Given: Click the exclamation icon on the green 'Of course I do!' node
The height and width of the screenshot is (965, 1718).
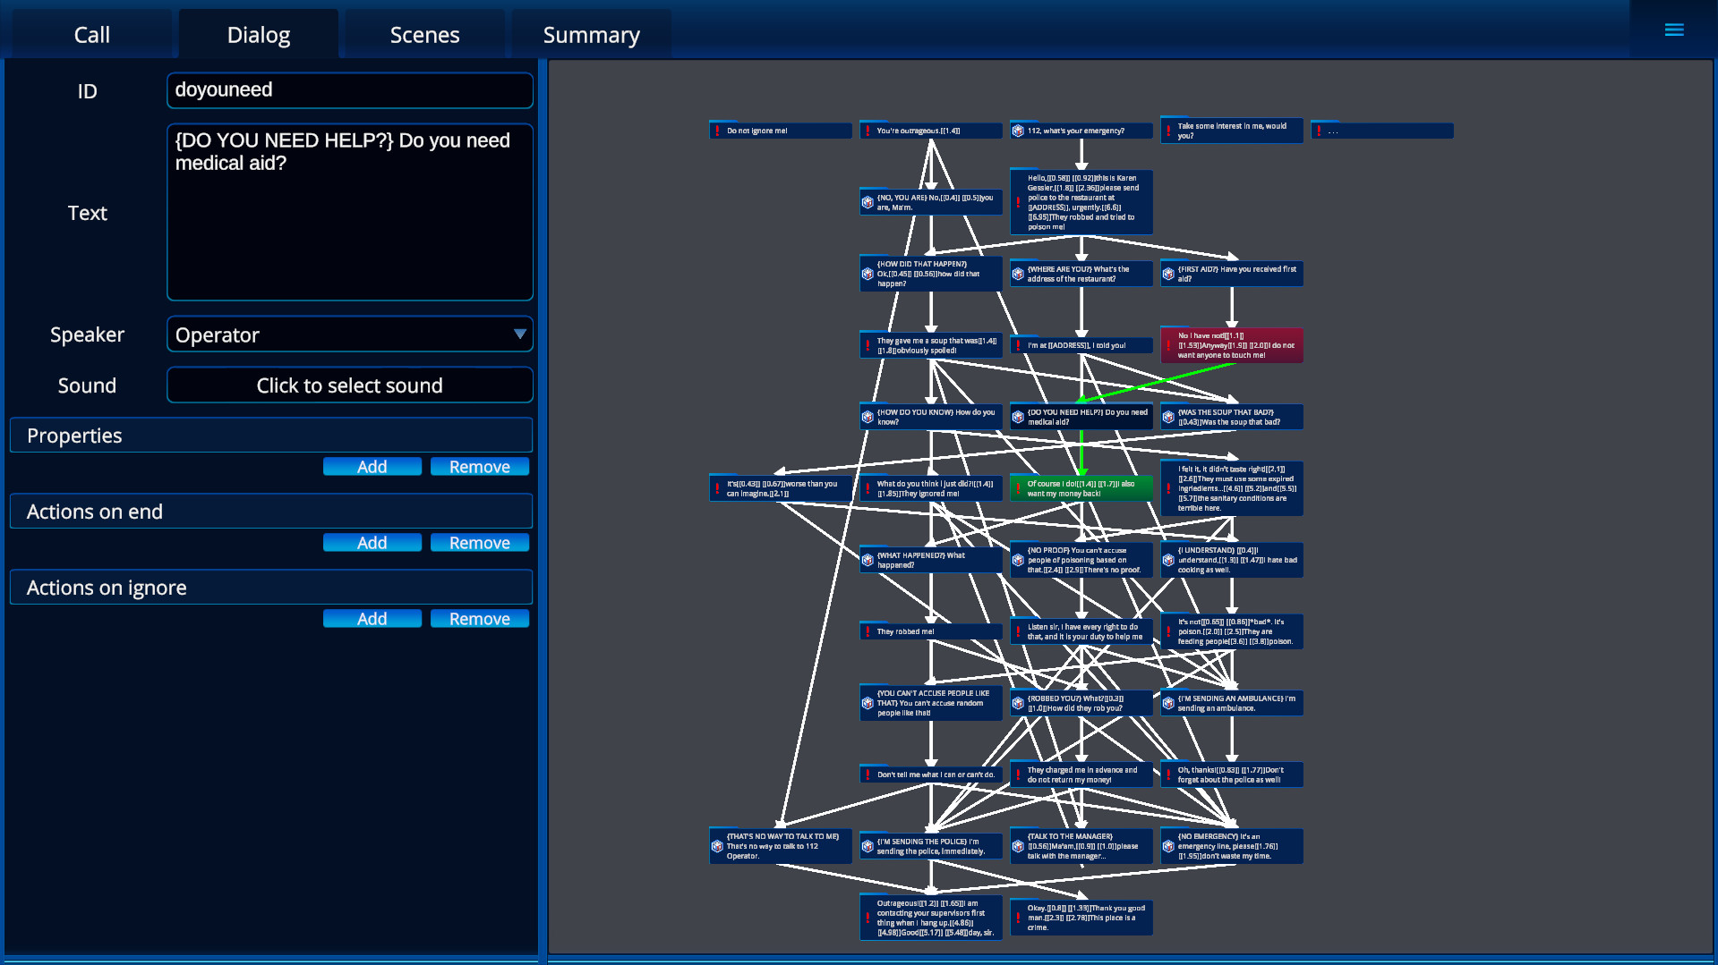Looking at the screenshot, I should pyautogui.click(x=1018, y=487).
